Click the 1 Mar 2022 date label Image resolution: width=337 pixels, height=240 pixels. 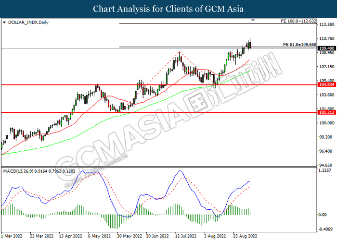click(x=12, y=236)
